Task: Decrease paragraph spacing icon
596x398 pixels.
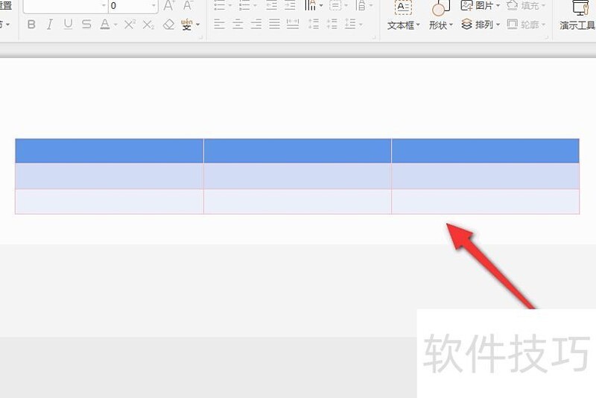Action: pyautogui.click(x=332, y=25)
